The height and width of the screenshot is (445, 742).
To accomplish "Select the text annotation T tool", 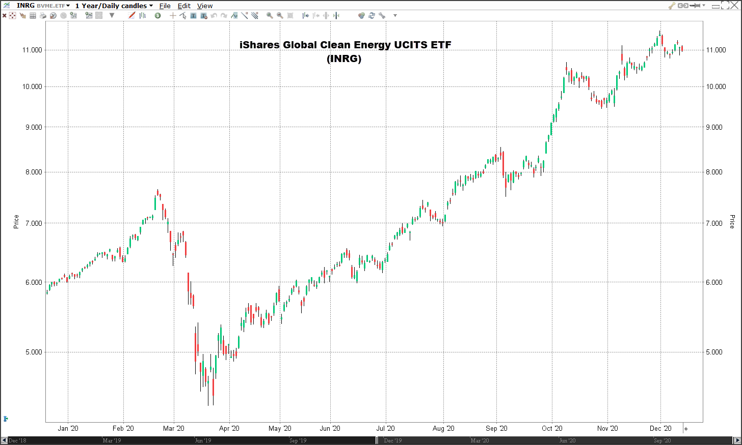I will 193,16.
